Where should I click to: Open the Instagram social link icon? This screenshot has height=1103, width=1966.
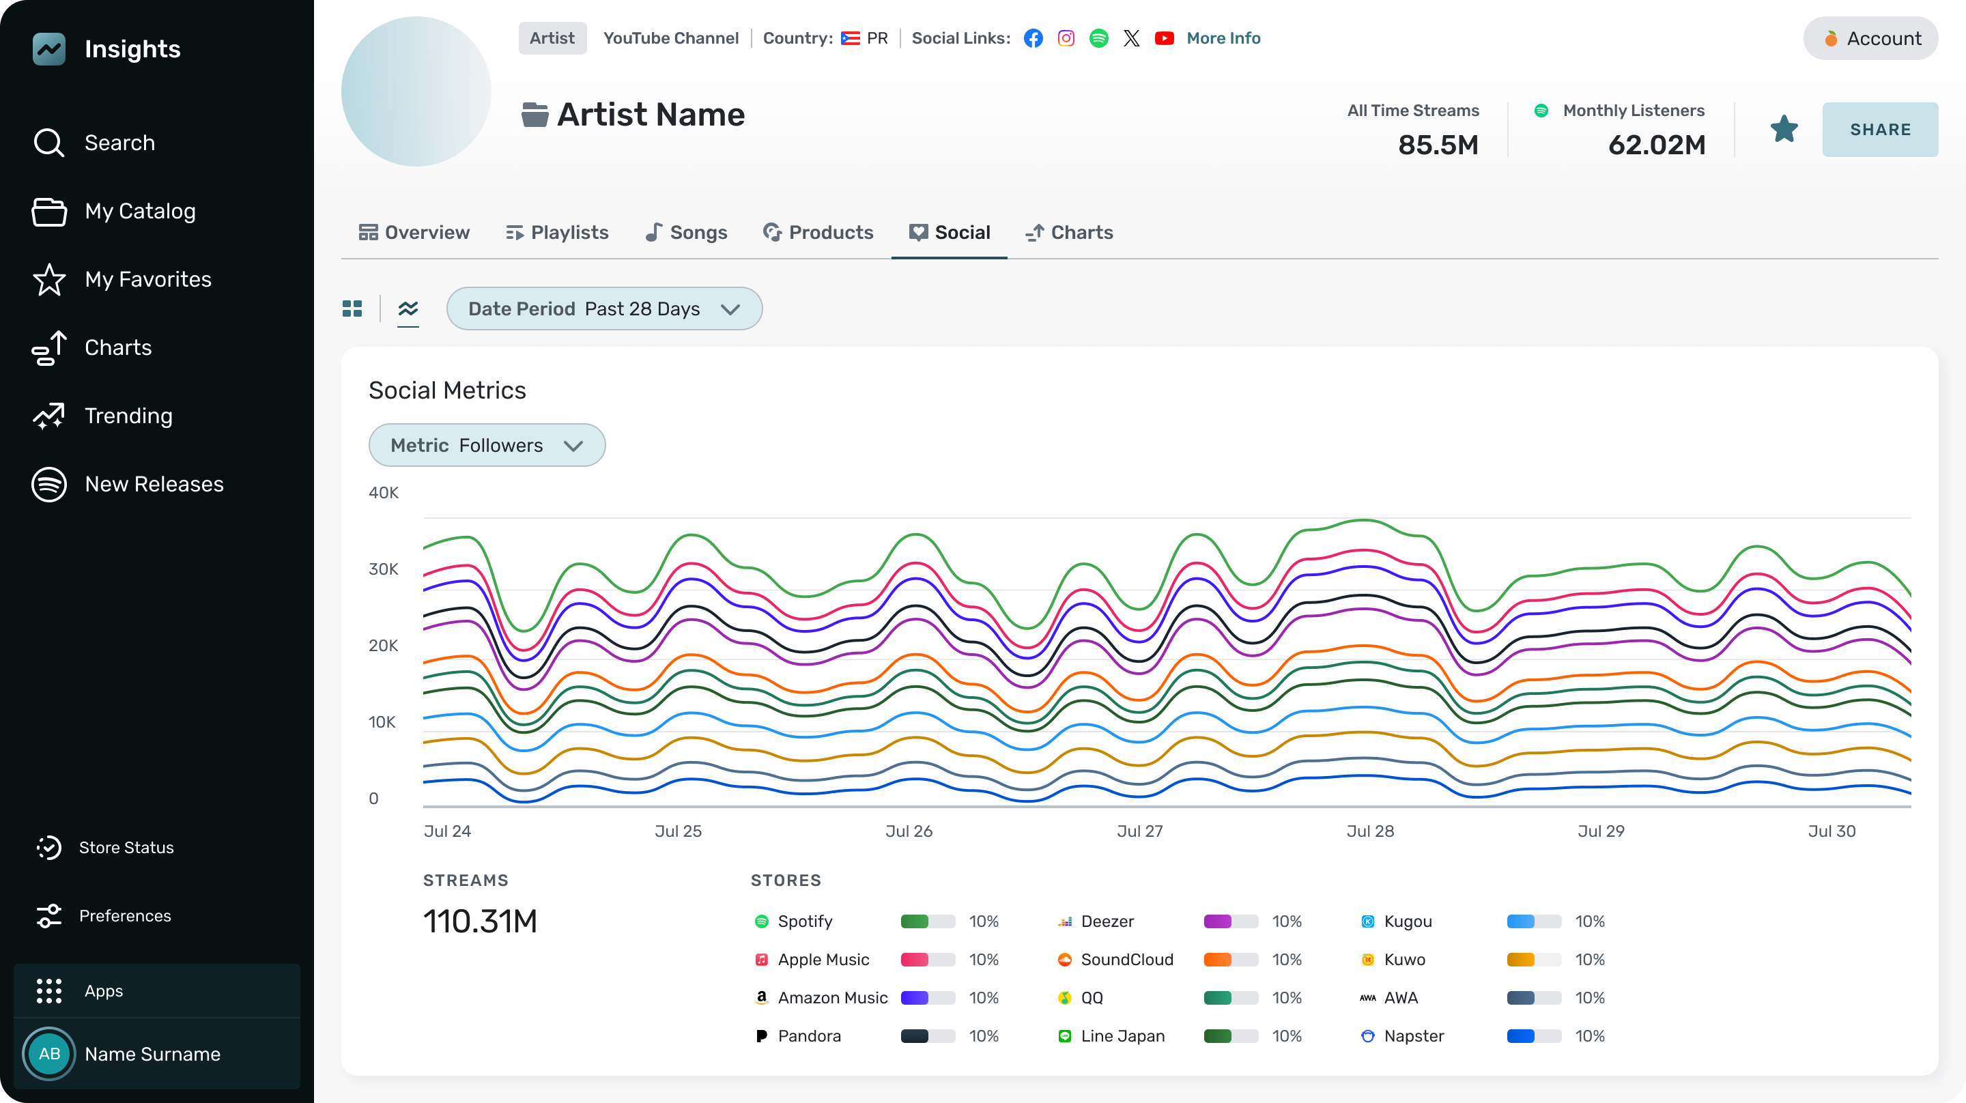click(1066, 38)
